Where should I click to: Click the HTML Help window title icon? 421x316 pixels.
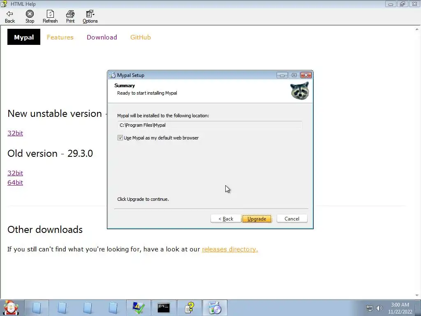click(x=4, y=4)
